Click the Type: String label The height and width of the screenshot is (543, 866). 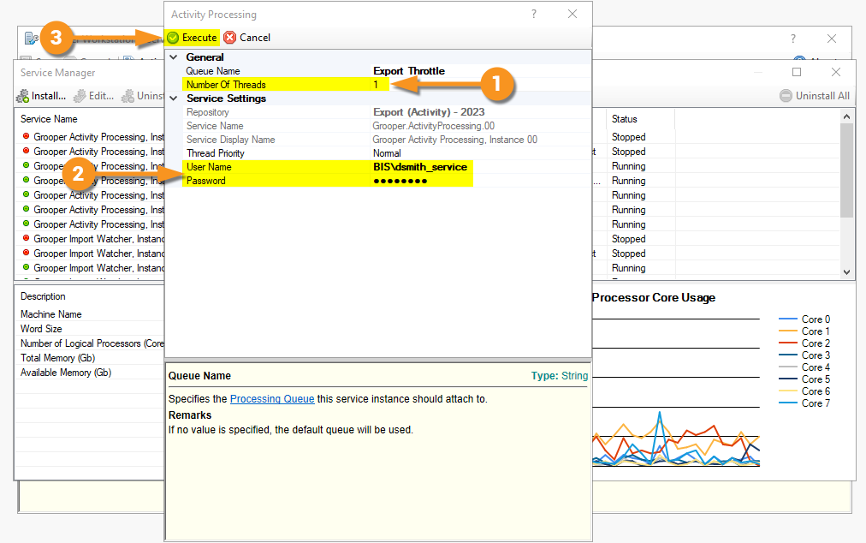pos(560,376)
